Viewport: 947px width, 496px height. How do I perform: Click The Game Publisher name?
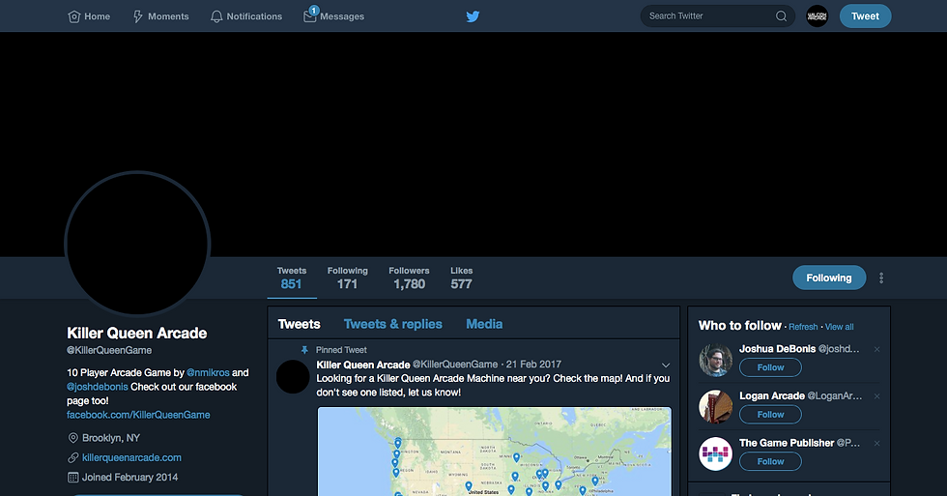click(787, 443)
